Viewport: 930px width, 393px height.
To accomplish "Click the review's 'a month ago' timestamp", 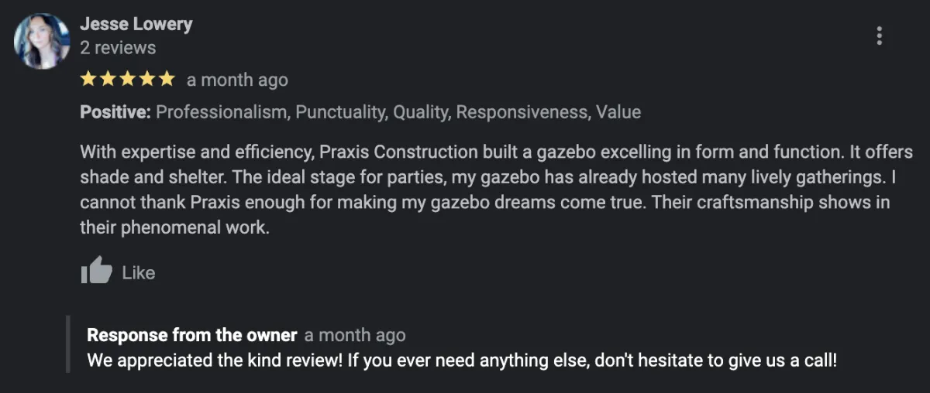I will pos(237,80).
